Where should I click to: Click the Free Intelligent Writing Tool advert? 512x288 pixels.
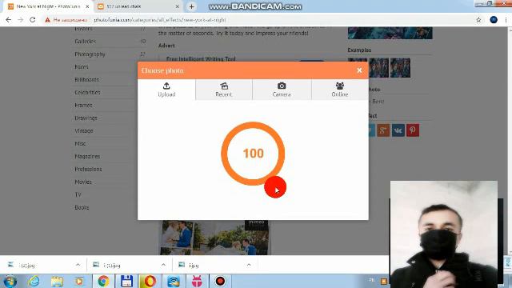201,58
